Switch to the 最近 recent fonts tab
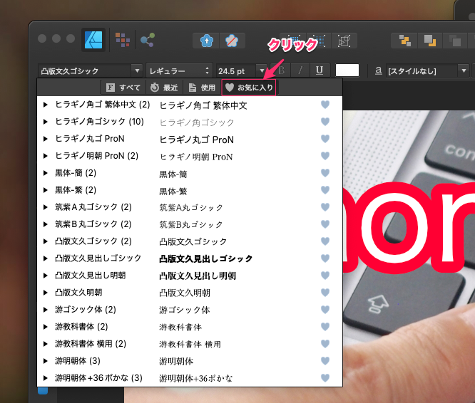The width and height of the screenshot is (475, 403). 163,88
